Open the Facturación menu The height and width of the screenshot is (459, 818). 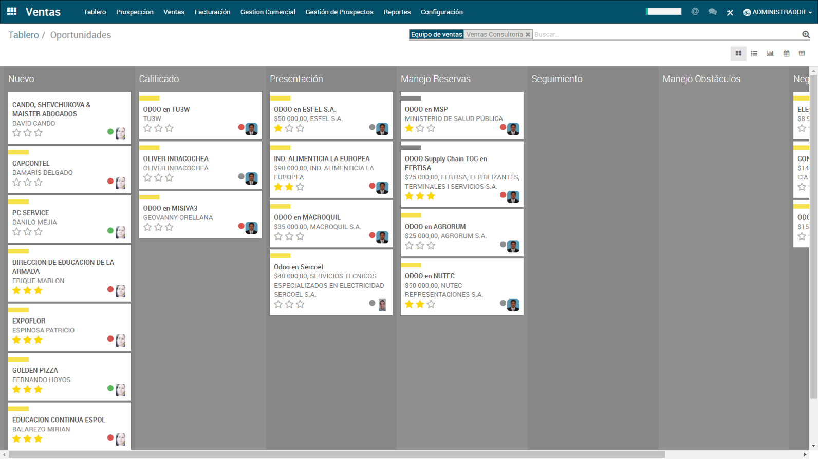tap(212, 12)
